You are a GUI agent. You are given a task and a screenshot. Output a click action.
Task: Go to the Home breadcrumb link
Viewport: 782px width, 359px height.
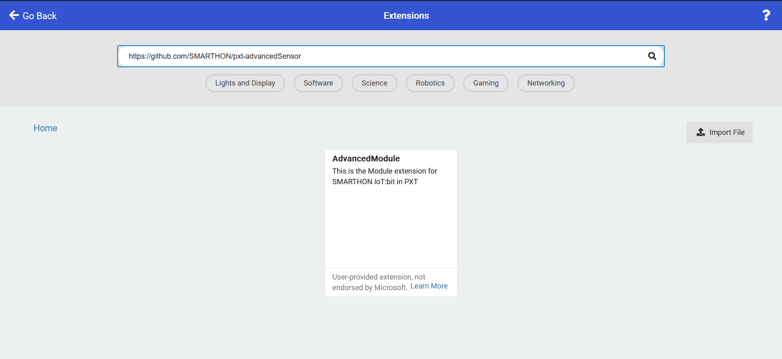(x=45, y=128)
